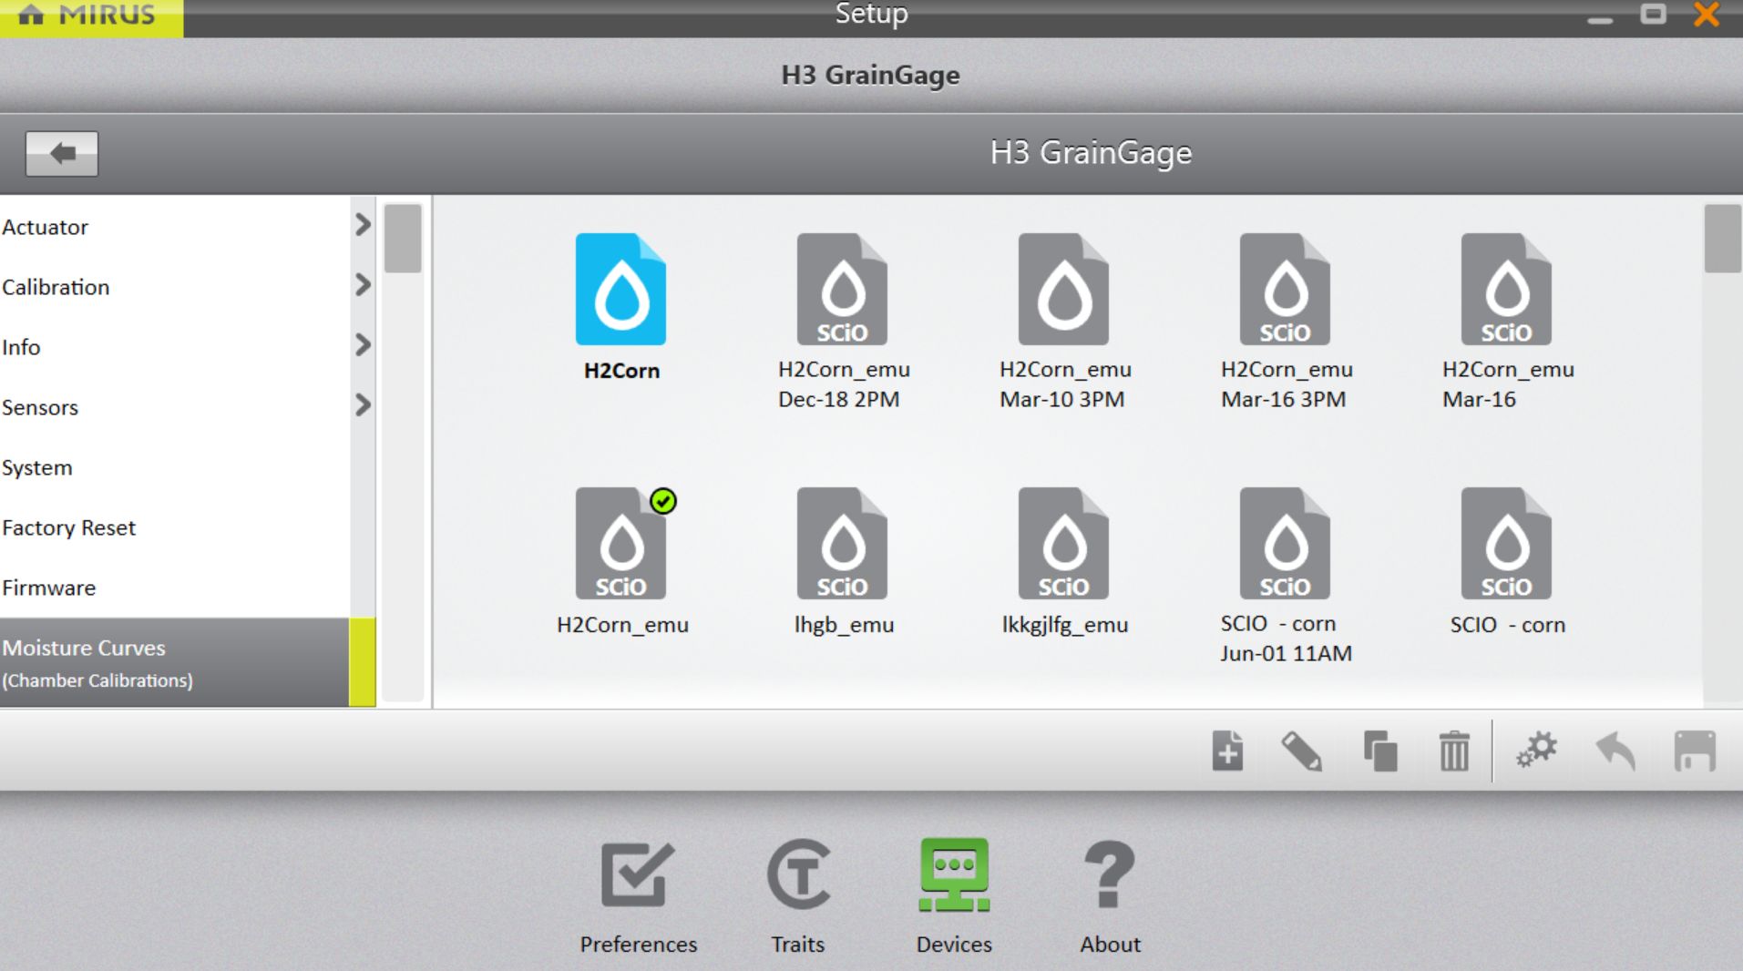Expand the Sensors submenu arrow

(x=363, y=405)
